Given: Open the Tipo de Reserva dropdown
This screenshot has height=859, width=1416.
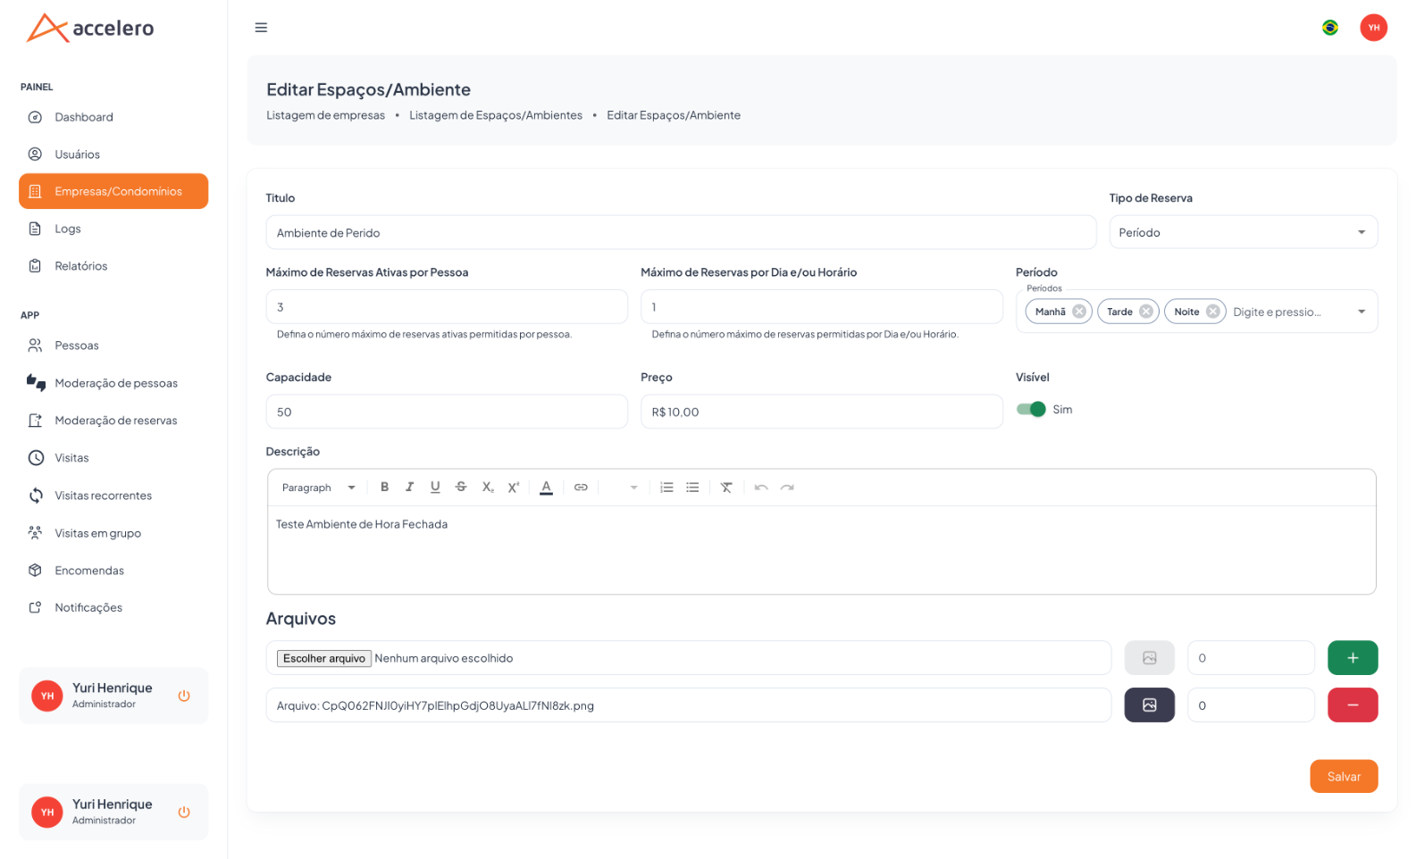Looking at the screenshot, I should pos(1243,232).
